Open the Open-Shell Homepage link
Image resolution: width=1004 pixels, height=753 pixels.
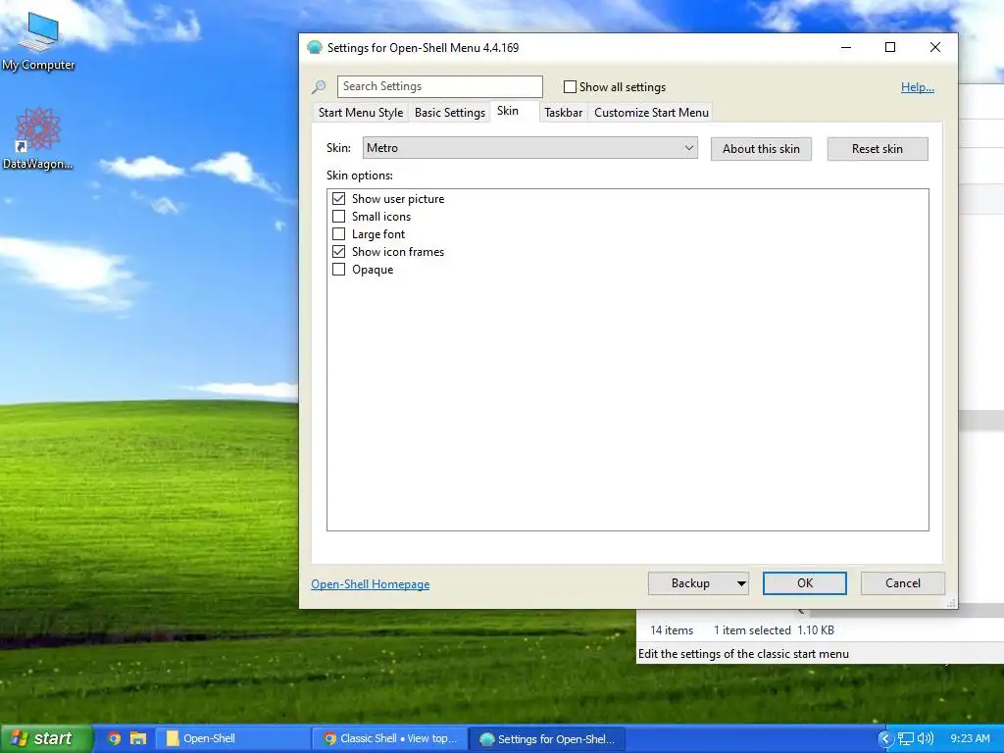[x=370, y=584]
